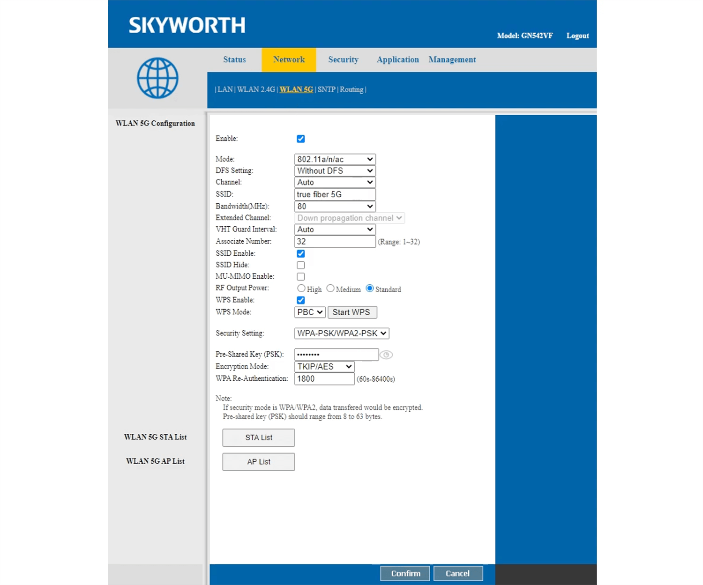Image resolution: width=703 pixels, height=585 pixels.
Task: Click the SSID text field
Action: click(x=335, y=194)
